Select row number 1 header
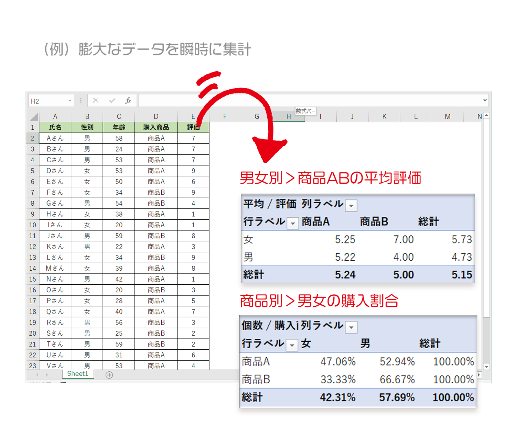Image resolution: width=516 pixels, height=448 pixels. 32,127
